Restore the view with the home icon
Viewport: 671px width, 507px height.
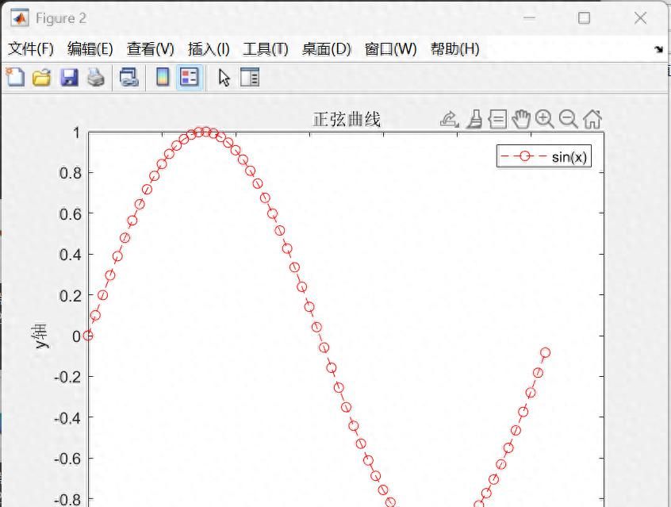coord(592,119)
